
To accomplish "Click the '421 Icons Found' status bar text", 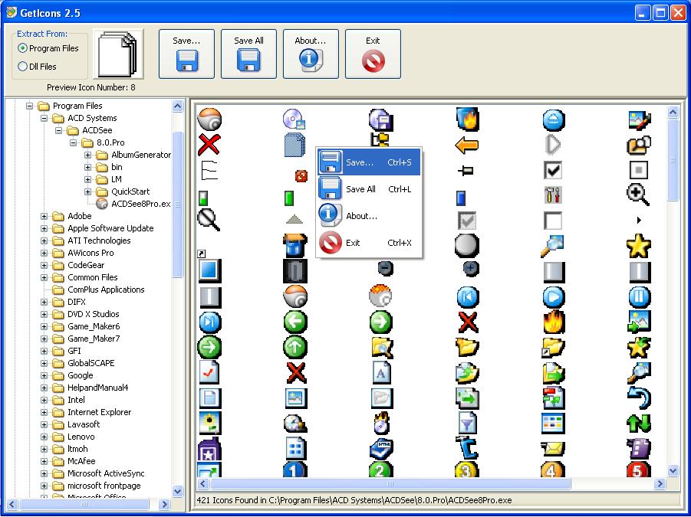I will click(354, 500).
